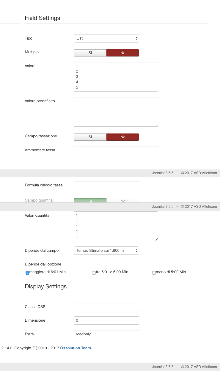
Task: Open the Ossolution Team link
Action: (x=76, y=348)
